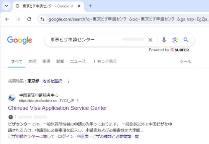The width and height of the screenshot is (209, 144).
Task: Expand the tab search dropdown arrow
Action: point(6,6)
